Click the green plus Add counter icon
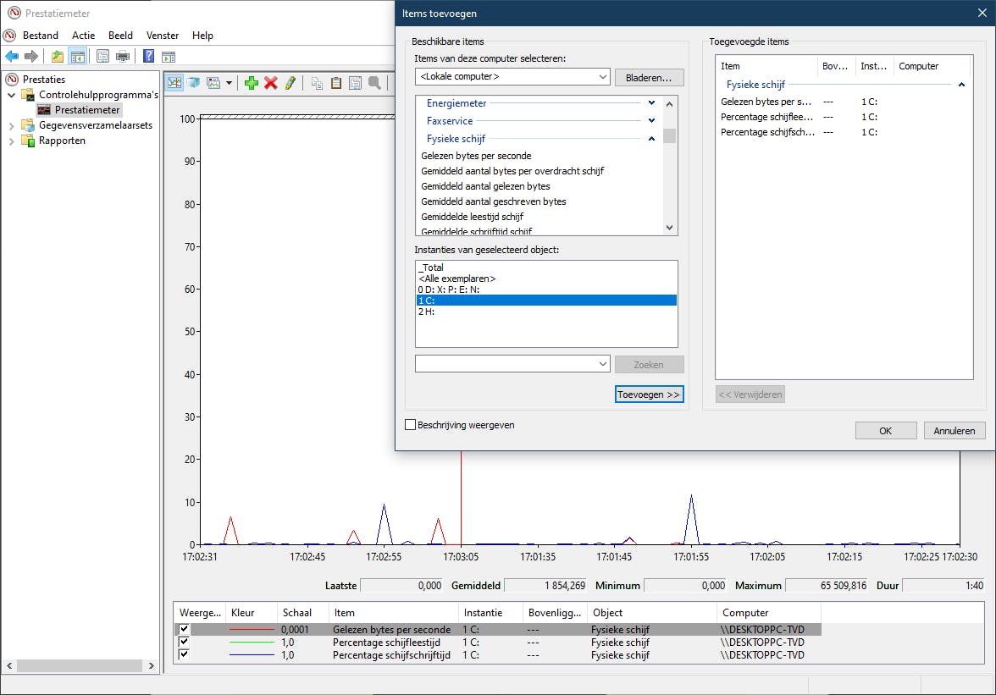996x695 pixels. tap(251, 82)
